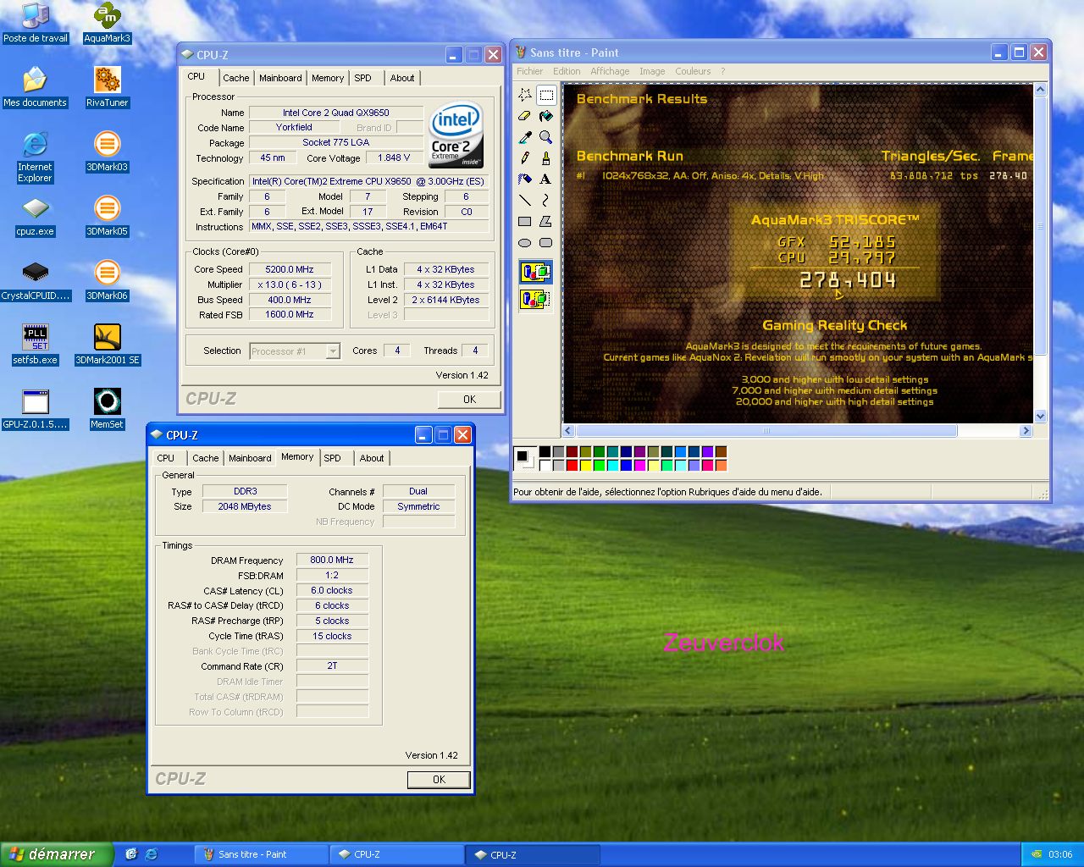Click the Internet Explorer quick launch icon
This screenshot has width=1084, height=867.
pyautogui.click(x=152, y=854)
